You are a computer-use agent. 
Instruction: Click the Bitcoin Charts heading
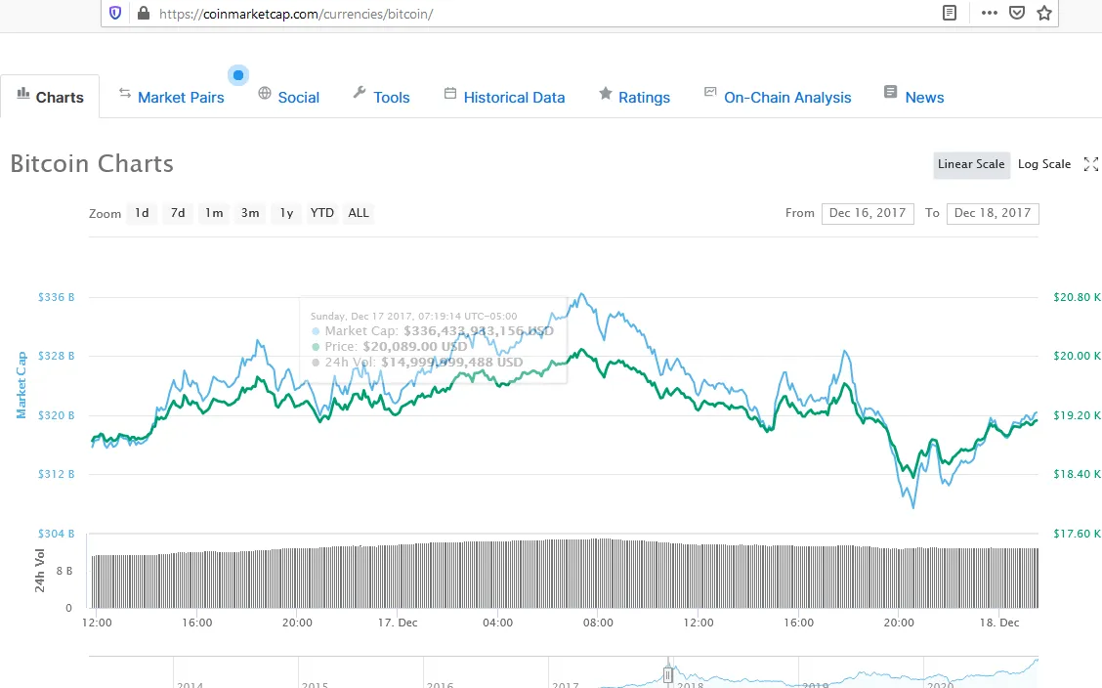pos(92,164)
